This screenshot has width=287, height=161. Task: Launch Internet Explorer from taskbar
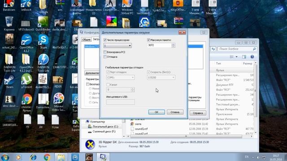33,157
